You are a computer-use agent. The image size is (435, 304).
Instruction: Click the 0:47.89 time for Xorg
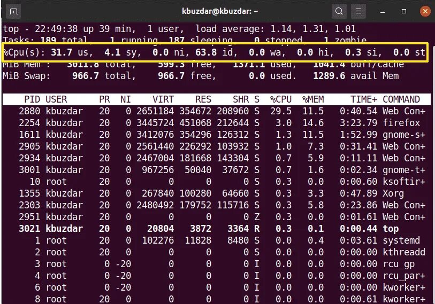[x=358, y=193]
